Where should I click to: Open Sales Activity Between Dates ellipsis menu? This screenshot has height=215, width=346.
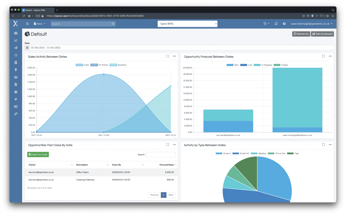click(x=174, y=56)
